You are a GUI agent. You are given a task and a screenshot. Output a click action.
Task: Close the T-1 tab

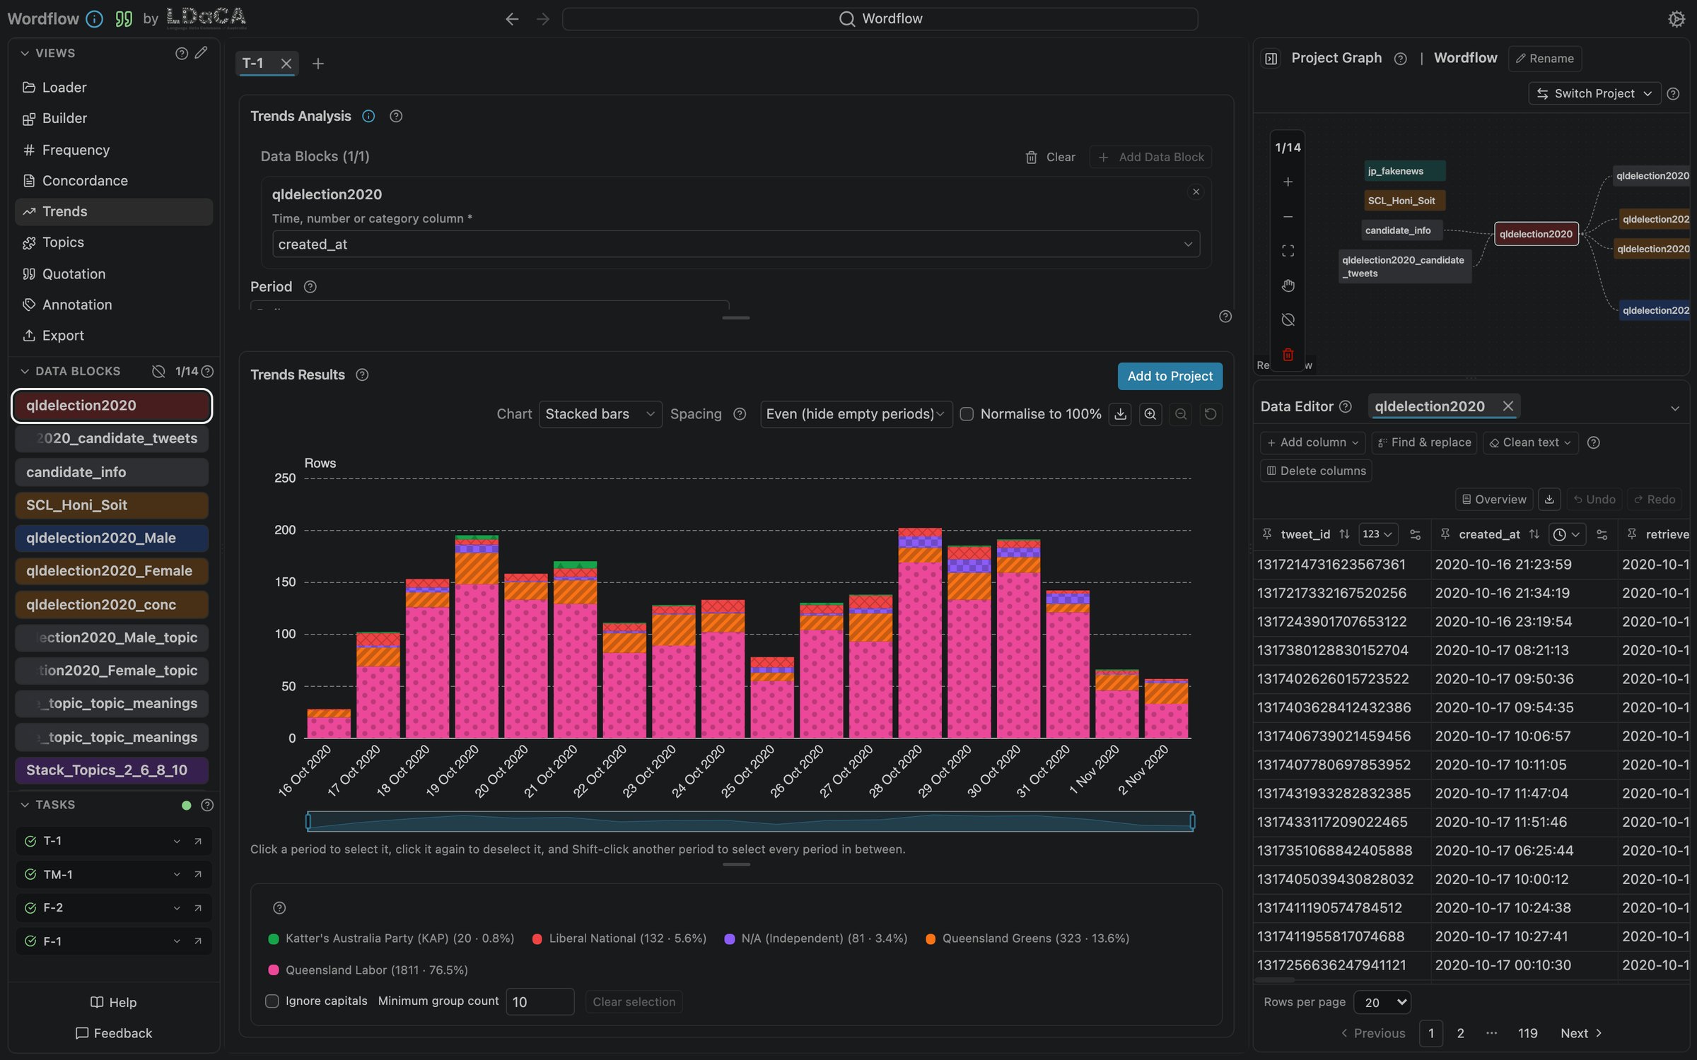click(x=286, y=64)
